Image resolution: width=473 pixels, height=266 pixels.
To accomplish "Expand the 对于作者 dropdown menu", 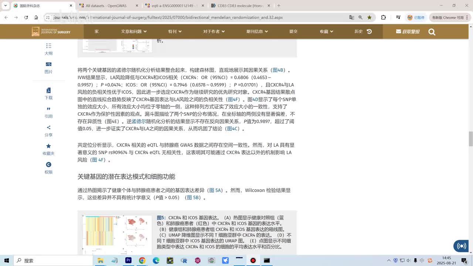I will point(214,31).
